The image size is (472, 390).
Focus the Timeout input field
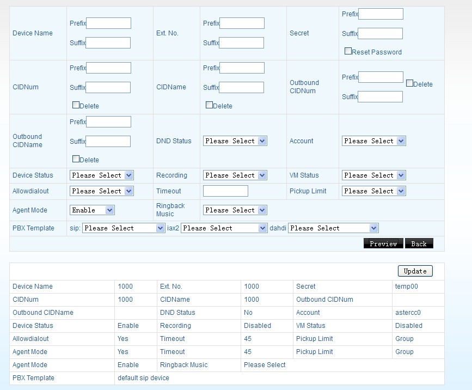(x=225, y=191)
